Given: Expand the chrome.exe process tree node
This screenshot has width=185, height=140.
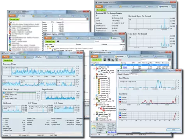Looking at the screenshot, I should click(94, 78).
